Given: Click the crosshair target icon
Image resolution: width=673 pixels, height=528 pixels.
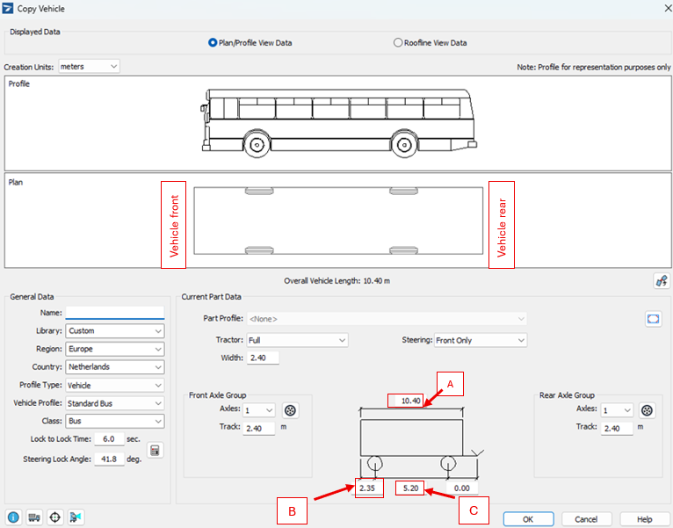Looking at the screenshot, I should click(55, 517).
